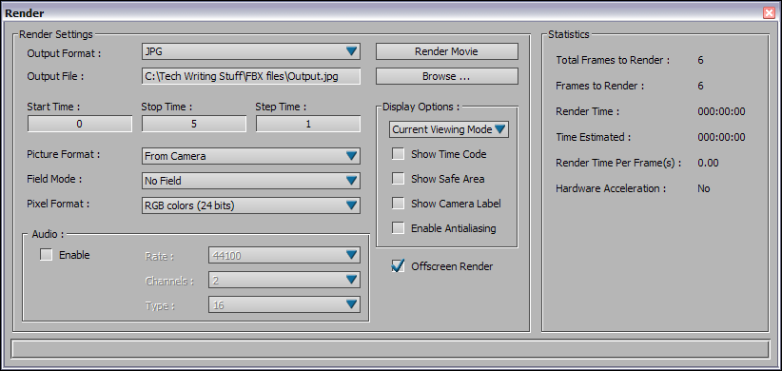Image resolution: width=782 pixels, height=371 pixels.
Task: Open the Field Mode dropdown
Action: [x=251, y=181]
